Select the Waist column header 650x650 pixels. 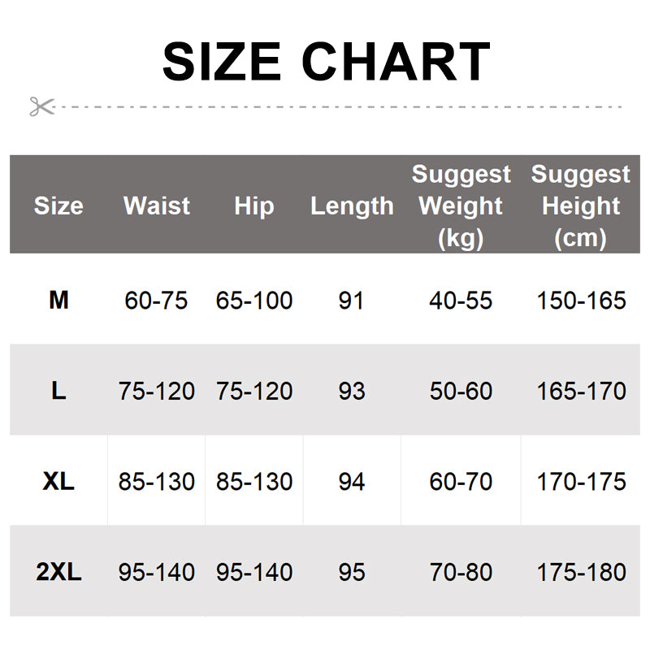[157, 206]
